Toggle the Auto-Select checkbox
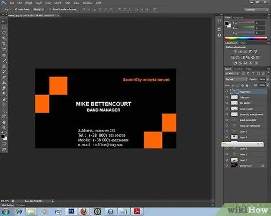 tap(16, 9)
